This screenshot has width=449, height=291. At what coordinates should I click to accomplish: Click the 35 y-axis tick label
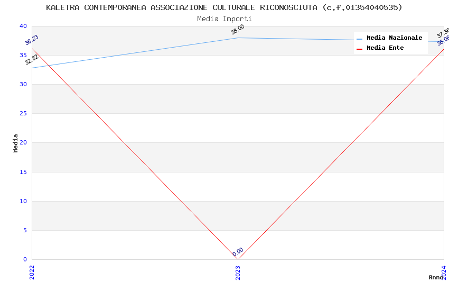tap(23, 55)
